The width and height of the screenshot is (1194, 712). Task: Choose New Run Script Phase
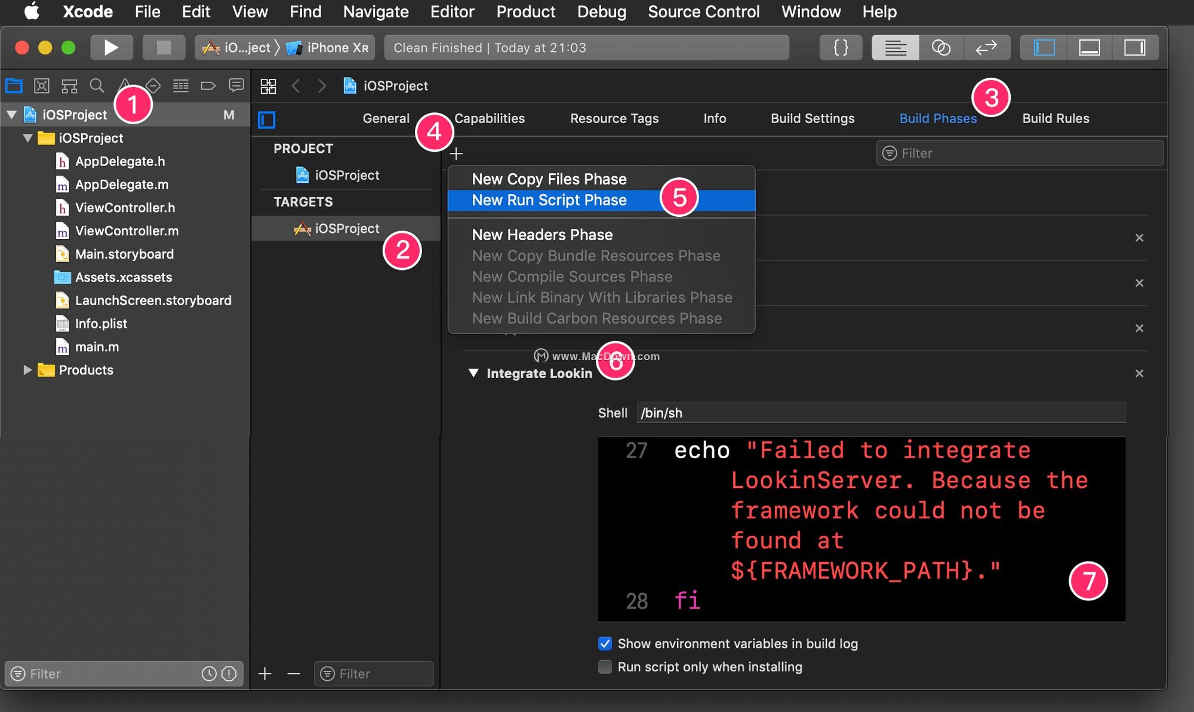601,200
